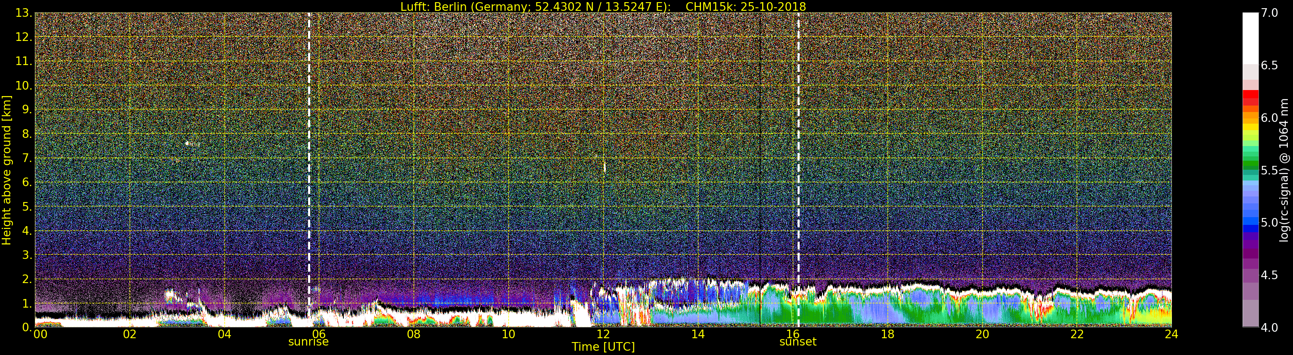The height and width of the screenshot is (355, 1293).
Task: Click the '10.' height axis tick label
Action: click(24, 85)
